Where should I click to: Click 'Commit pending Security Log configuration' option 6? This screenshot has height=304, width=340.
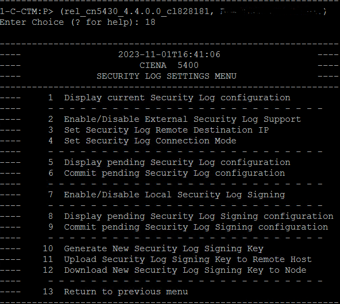tap(175, 173)
